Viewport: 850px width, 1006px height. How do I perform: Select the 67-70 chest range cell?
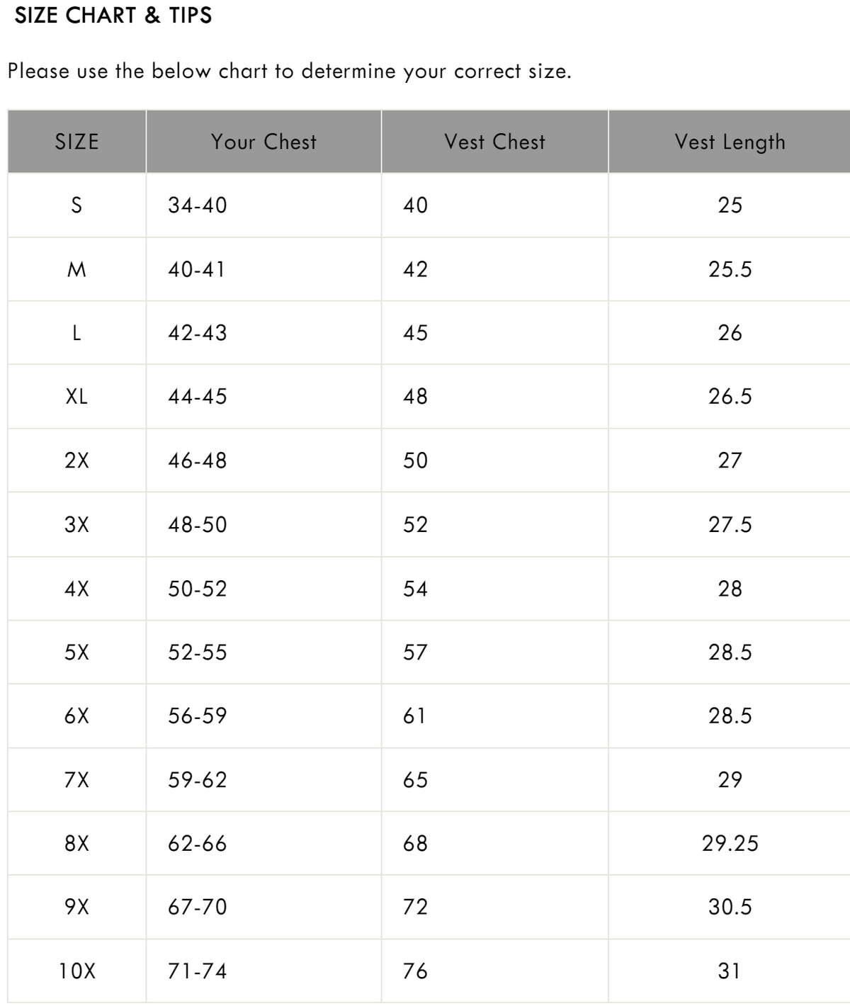198,907
